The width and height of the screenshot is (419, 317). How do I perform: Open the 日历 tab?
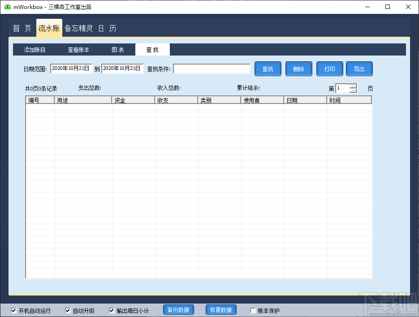click(108, 28)
